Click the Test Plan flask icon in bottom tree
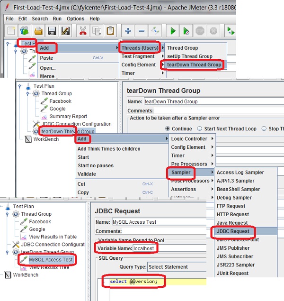The width and height of the screenshot is (284, 301). click(x=8, y=206)
